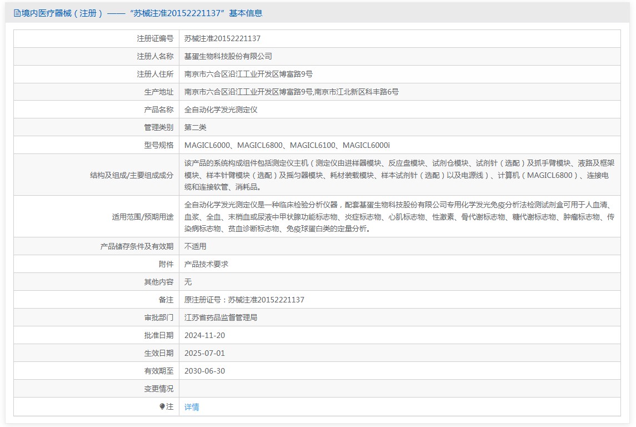Click the 附件 label

166,264
